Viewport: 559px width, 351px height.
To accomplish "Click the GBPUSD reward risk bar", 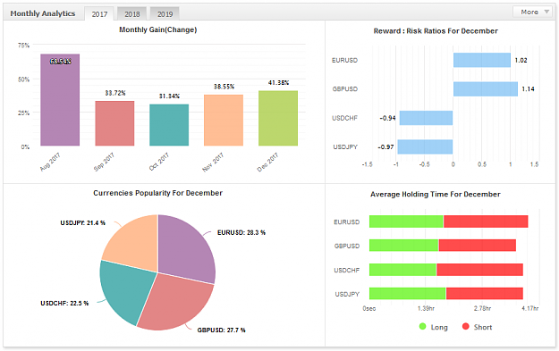I will pyautogui.click(x=486, y=88).
